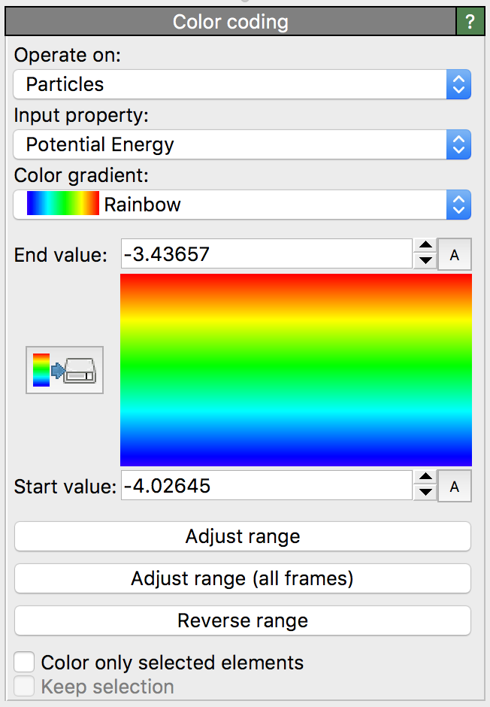Increase Start value with up arrow
This screenshot has height=707, width=490.
(426, 478)
